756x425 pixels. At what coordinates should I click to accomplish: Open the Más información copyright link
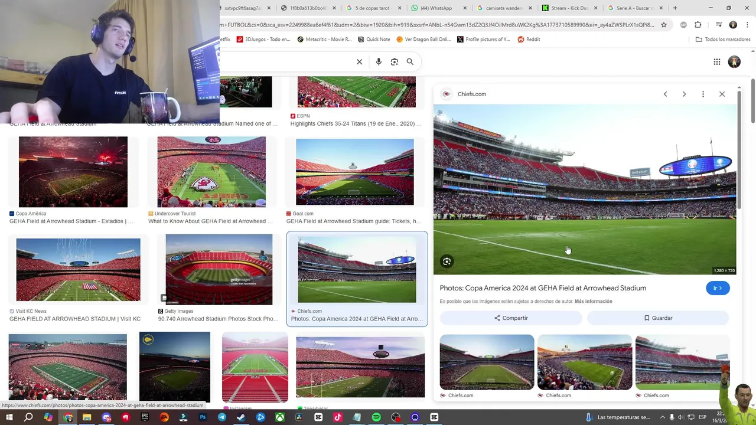point(593,301)
